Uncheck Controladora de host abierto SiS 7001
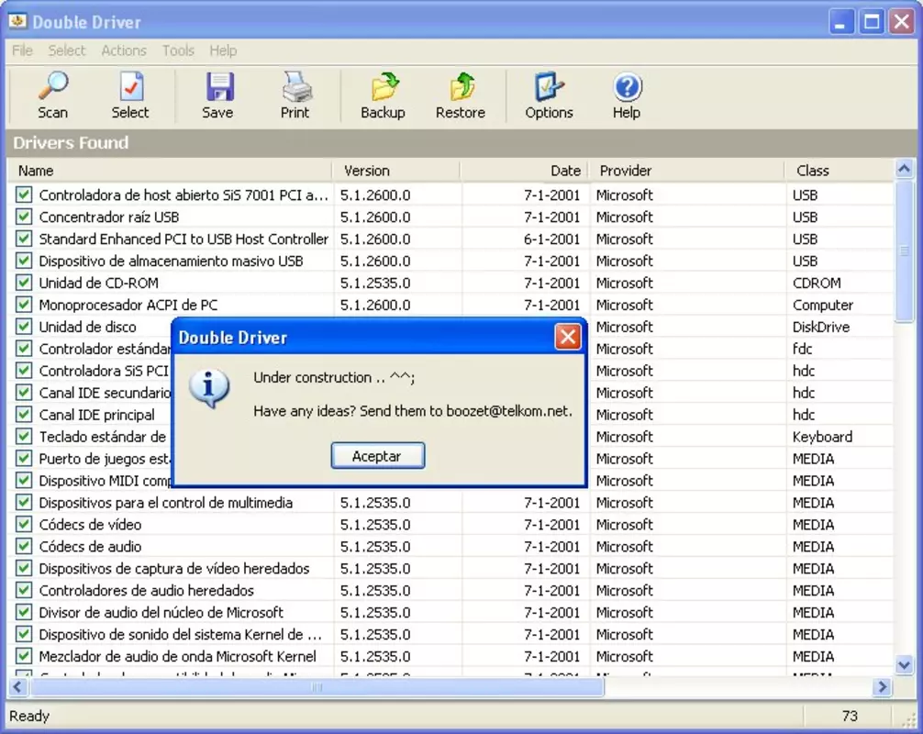The image size is (923, 734). click(24, 195)
